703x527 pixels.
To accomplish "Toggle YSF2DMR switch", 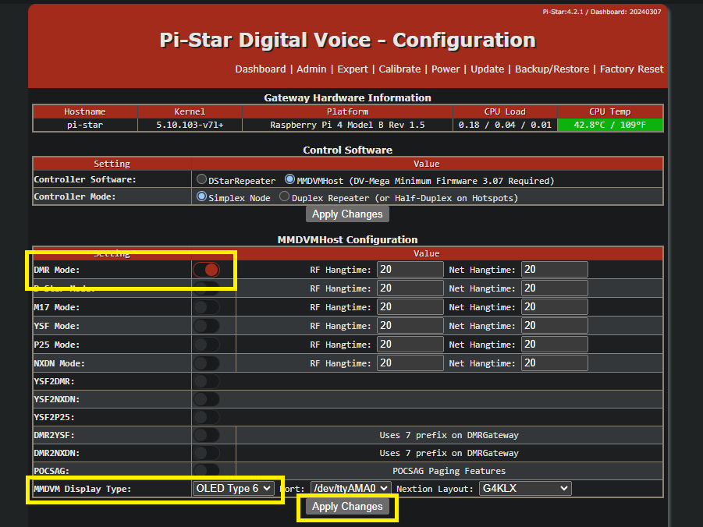I will pyautogui.click(x=207, y=381).
